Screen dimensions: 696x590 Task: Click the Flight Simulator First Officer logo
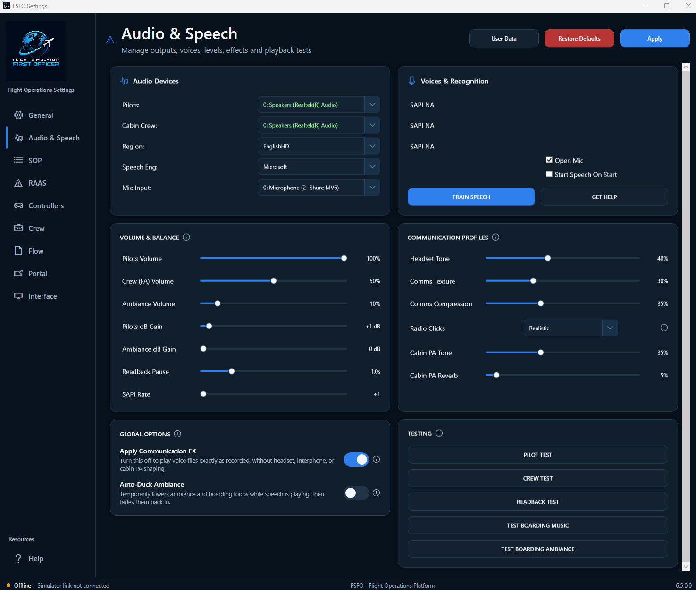point(36,50)
